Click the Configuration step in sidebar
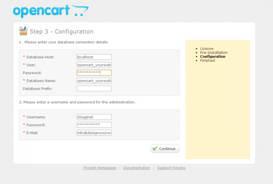This screenshot has width=273, height=184. click(213, 57)
